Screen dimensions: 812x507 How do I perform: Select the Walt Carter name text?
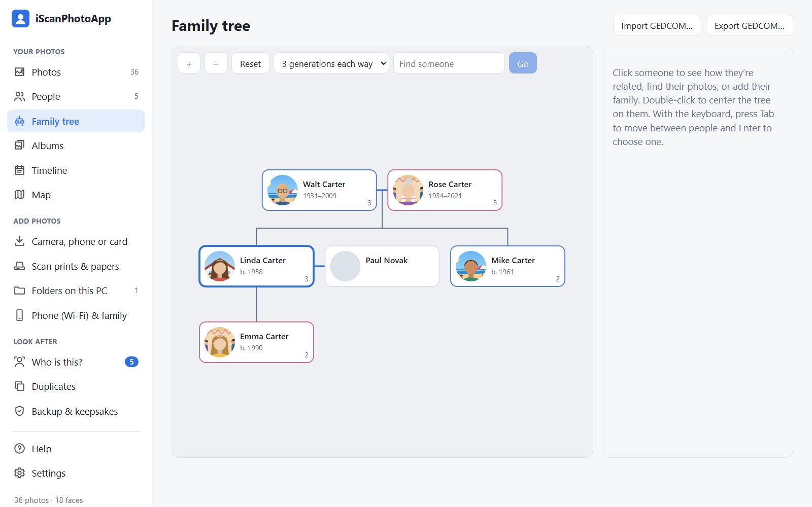pyautogui.click(x=324, y=184)
